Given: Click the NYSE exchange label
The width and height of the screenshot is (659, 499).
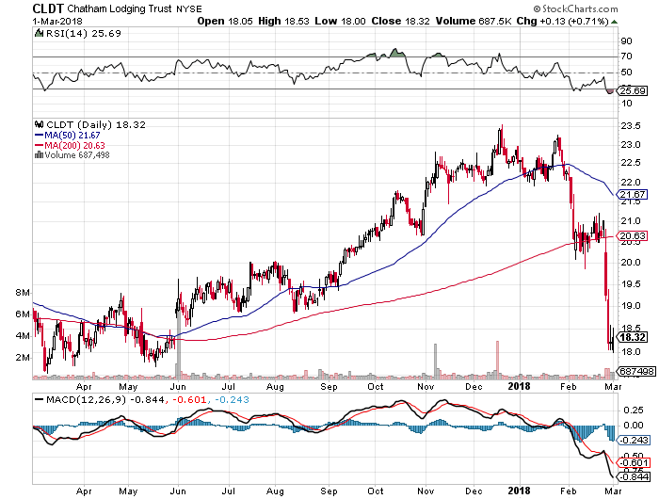Looking at the screenshot, I should pyautogui.click(x=188, y=8).
